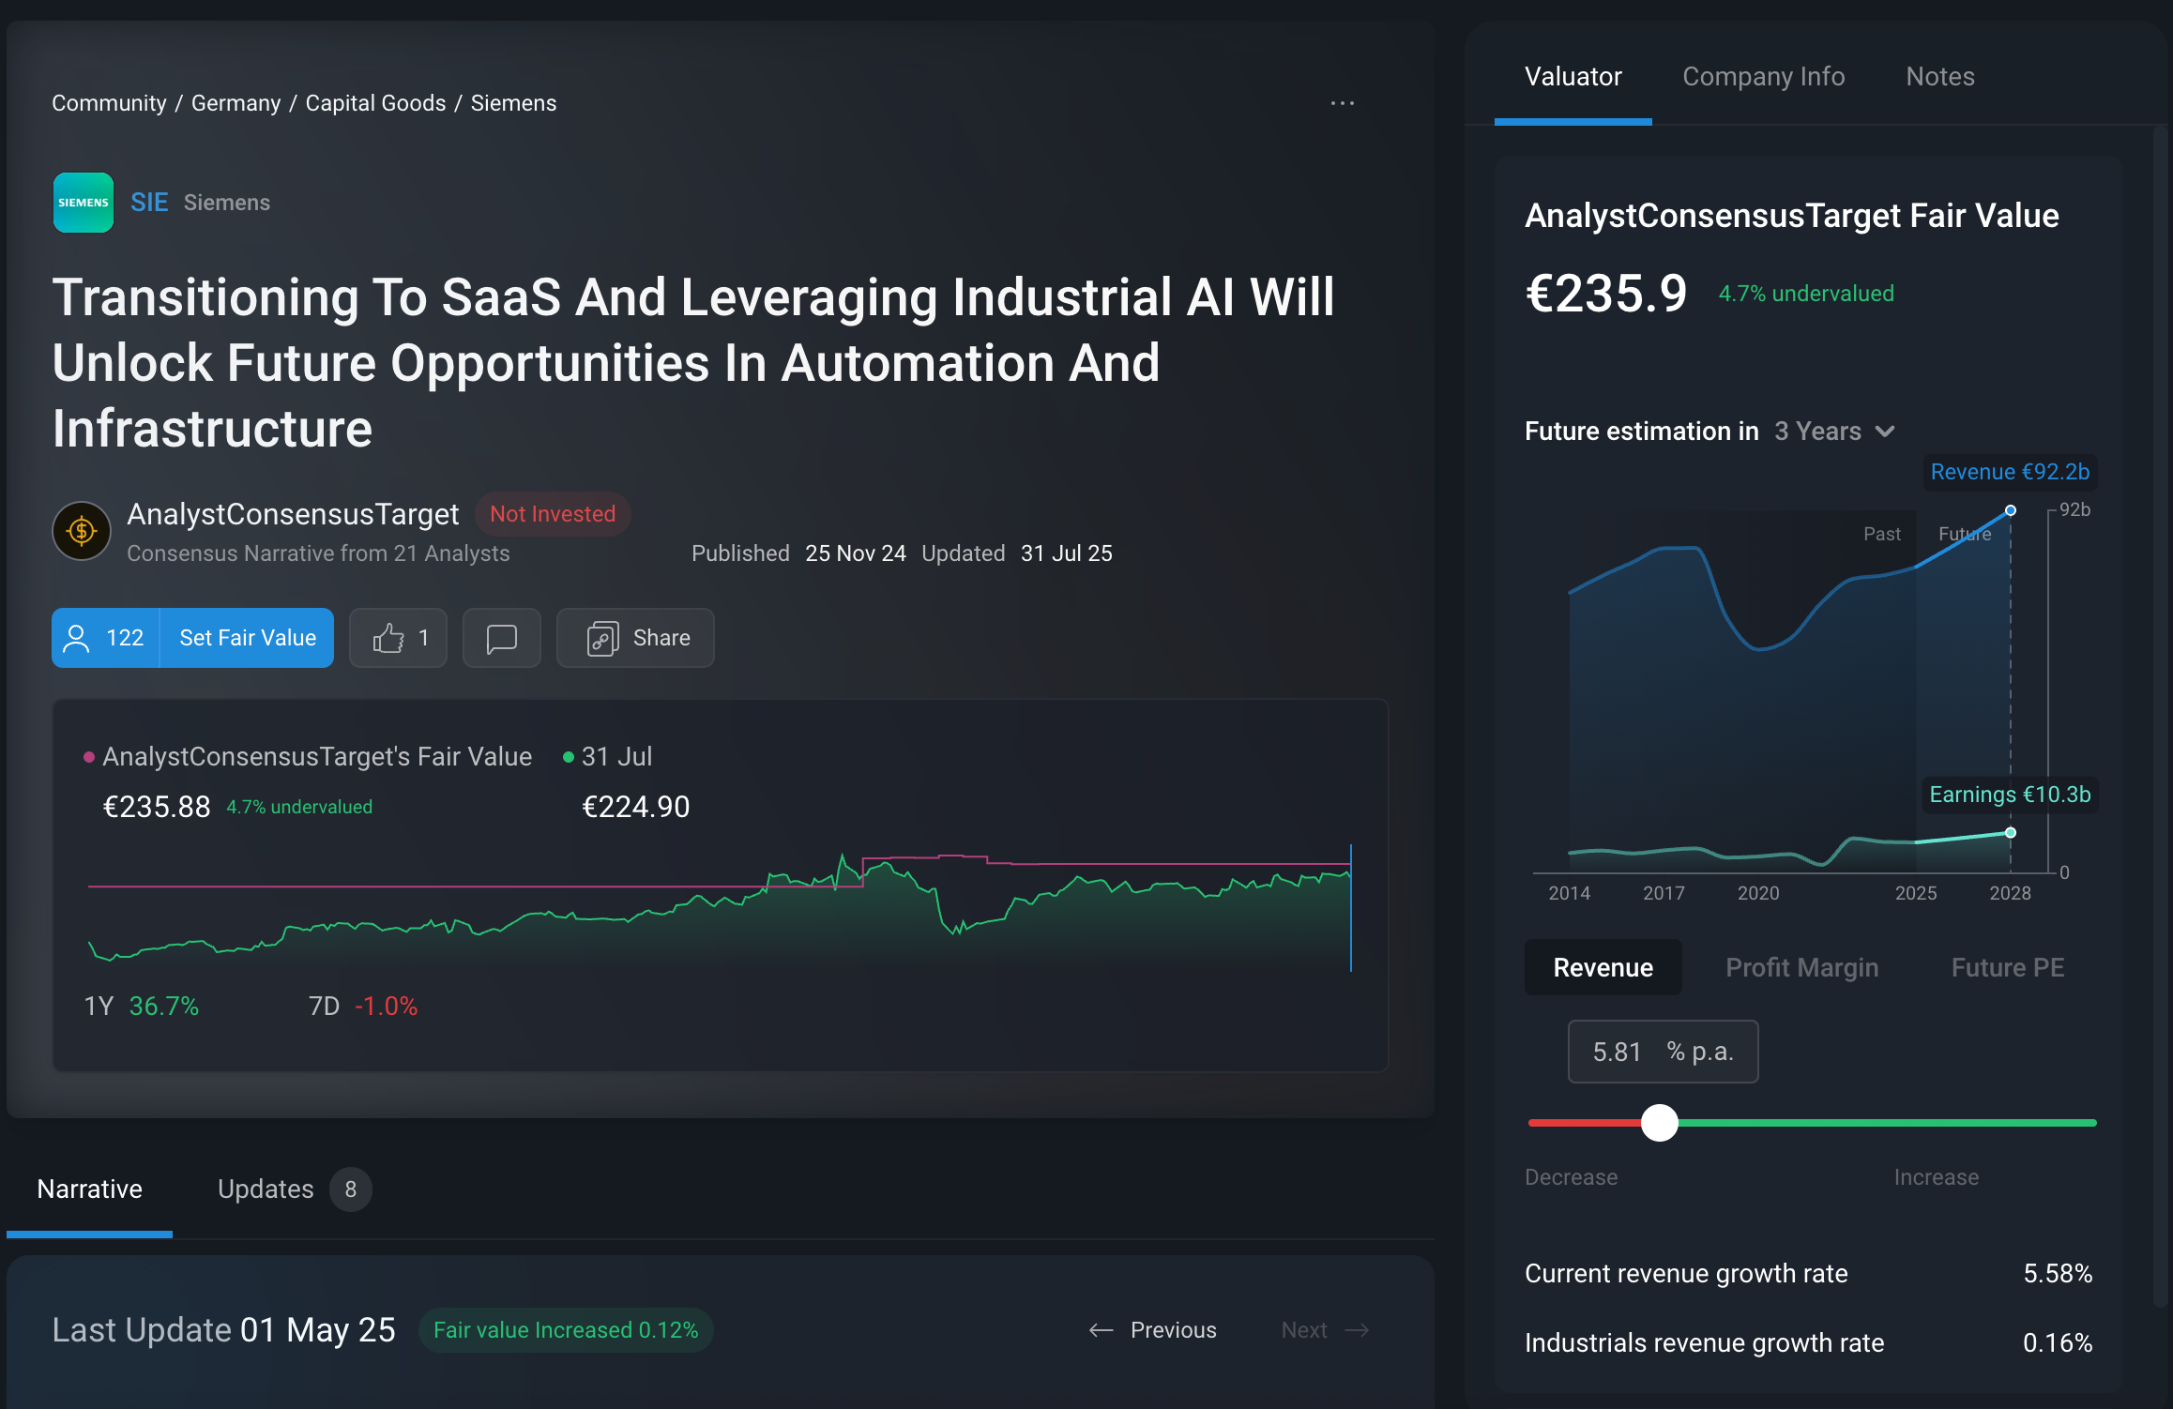Click the 7D -1.0% return value
Screen dimensions: 2173x1409
(387, 1007)
